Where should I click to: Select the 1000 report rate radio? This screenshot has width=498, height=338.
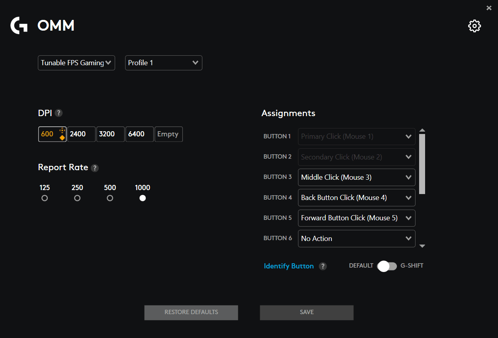click(x=143, y=198)
